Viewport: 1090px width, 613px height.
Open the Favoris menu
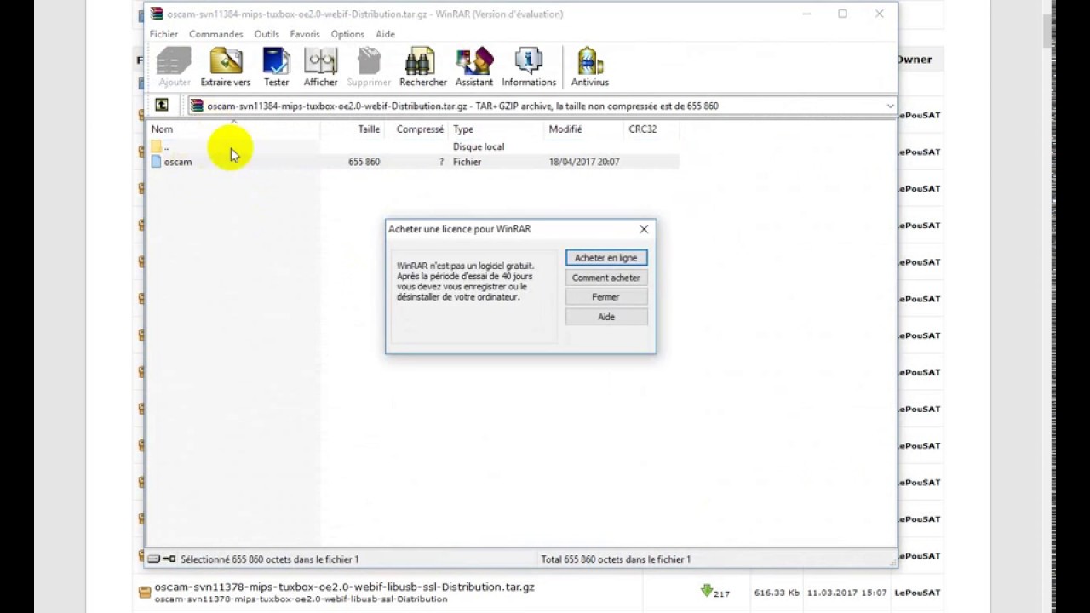(305, 34)
